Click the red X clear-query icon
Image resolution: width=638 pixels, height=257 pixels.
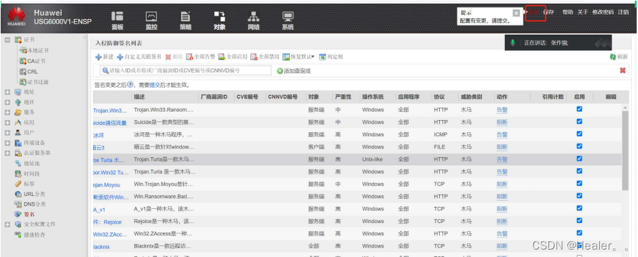coord(622,71)
